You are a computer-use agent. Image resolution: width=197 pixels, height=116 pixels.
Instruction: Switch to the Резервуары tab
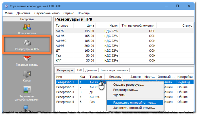[x=65, y=70]
